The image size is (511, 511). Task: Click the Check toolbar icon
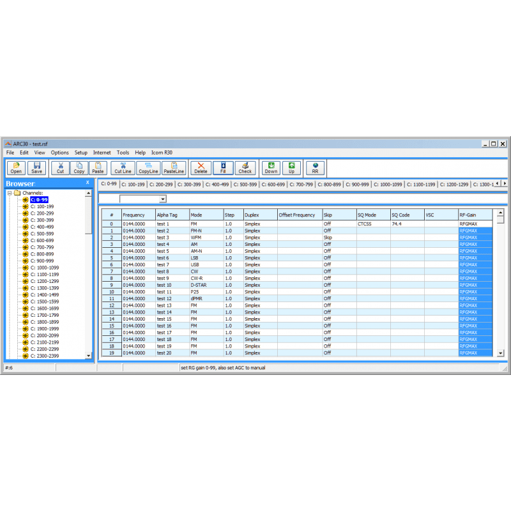coord(245,168)
